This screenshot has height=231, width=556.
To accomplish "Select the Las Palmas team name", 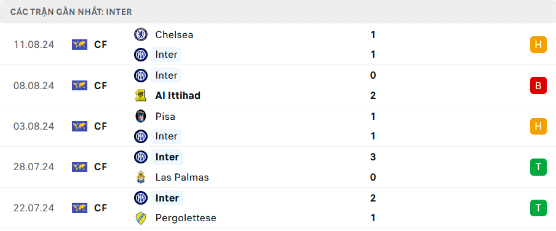I will tap(182, 177).
